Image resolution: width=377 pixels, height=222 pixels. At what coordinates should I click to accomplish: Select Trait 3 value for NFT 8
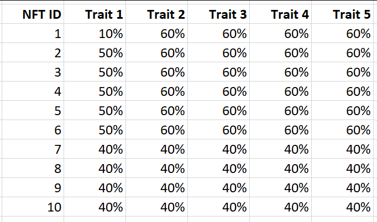coord(234,169)
